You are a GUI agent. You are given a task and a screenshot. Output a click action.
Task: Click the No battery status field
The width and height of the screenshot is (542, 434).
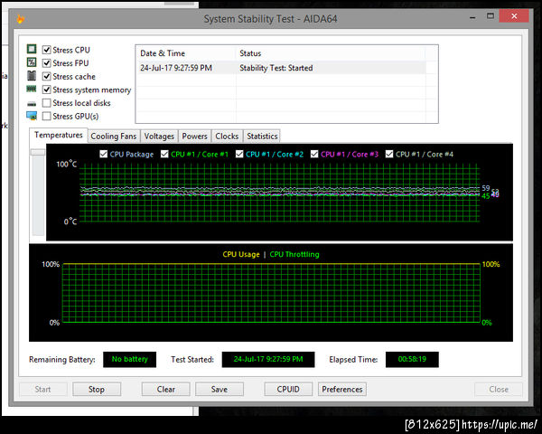pyautogui.click(x=129, y=359)
